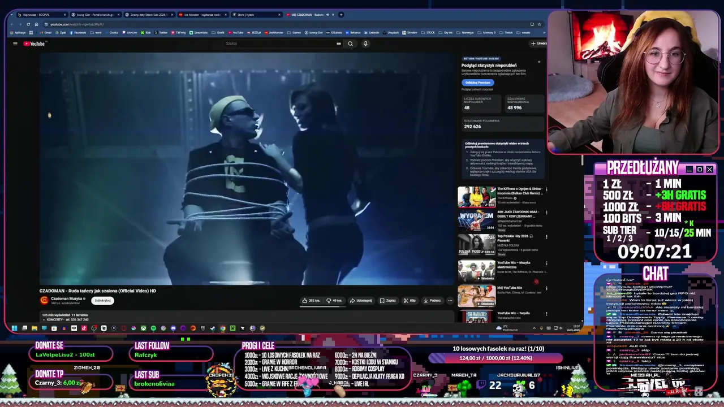Image resolution: width=724 pixels, height=407 pixels.
Task: Expand the browser tab search chevron
Action: [x=12, y=15]
